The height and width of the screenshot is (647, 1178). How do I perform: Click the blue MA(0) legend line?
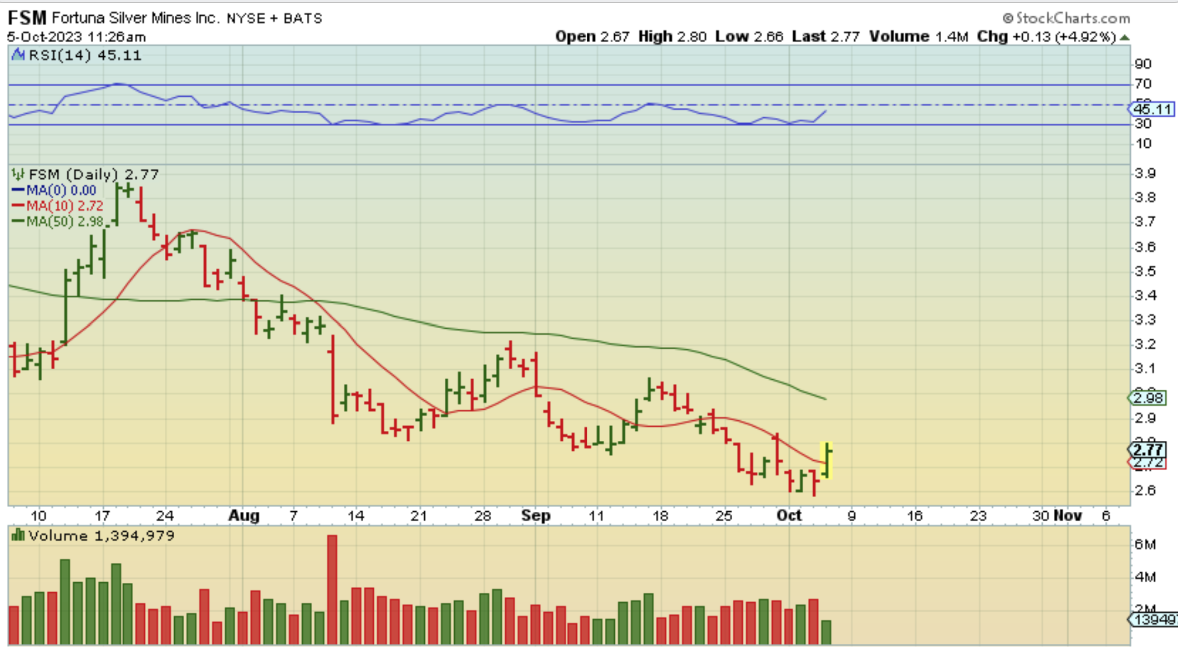point(18,190)
